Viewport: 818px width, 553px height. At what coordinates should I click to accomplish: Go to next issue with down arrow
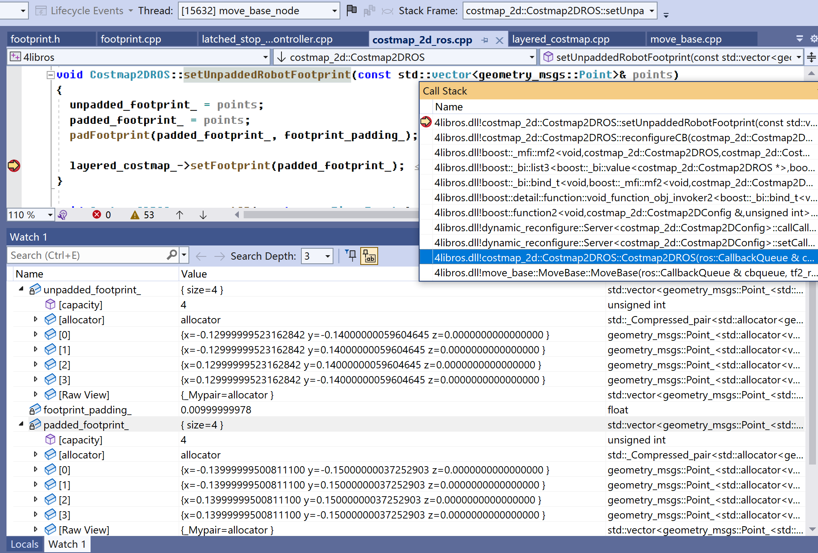(203, 215)
